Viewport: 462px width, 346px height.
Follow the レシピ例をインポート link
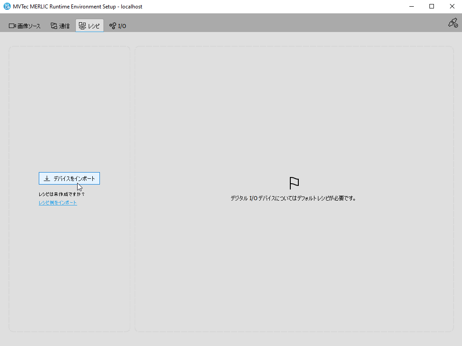[x=58, y=203]
